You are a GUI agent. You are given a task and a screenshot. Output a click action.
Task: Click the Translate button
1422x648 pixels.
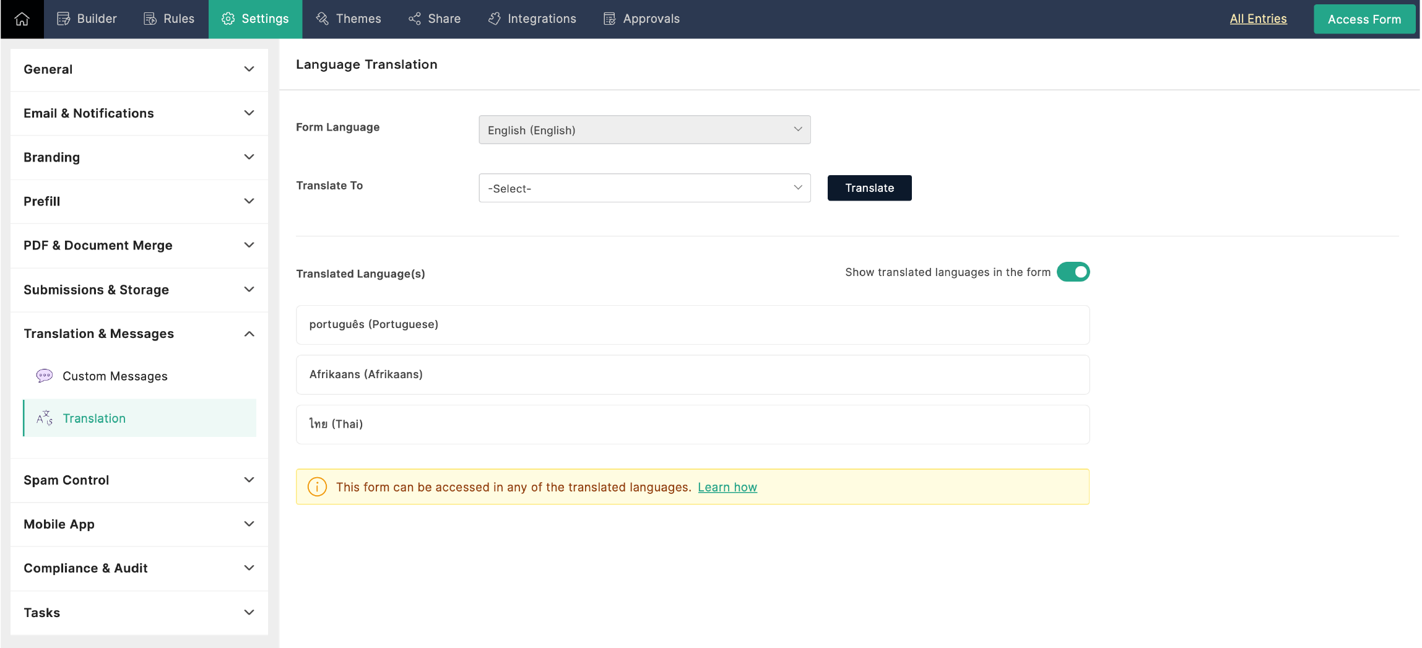click(869, 188)
